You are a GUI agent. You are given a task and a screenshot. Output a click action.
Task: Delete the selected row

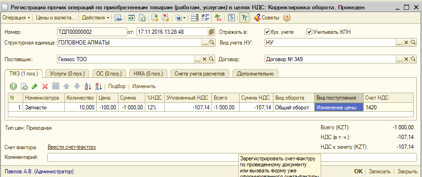pos(45,87)
